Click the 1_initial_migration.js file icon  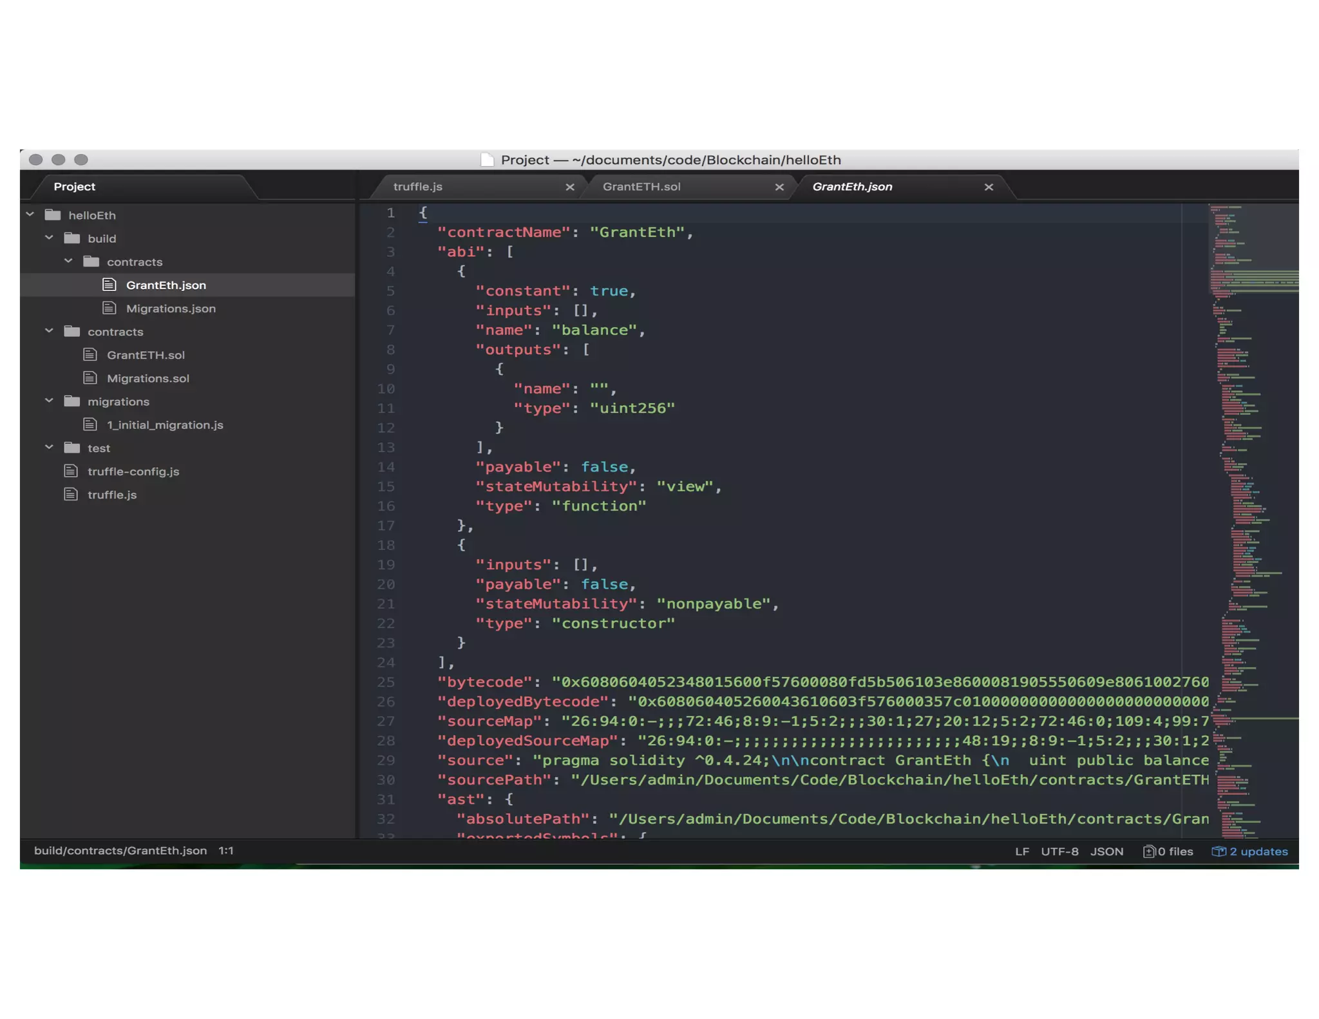[90, 425]
